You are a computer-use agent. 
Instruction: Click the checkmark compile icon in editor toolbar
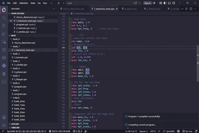click(182, 9)
